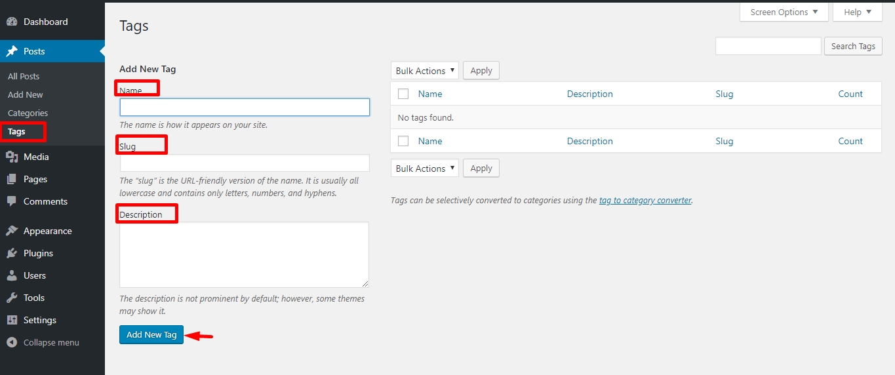Go to Categories in Posts submenu
The width and height of the screenshot is (895, 375).
tap(28, 113)
